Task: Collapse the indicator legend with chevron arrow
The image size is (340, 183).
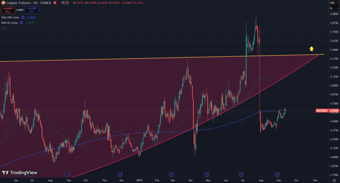Action: point(4,28)
